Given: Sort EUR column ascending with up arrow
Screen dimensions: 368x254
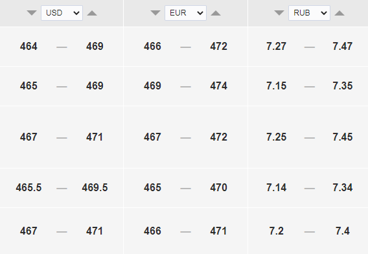Looking at the screenshot, I should [x=216, y=13].
